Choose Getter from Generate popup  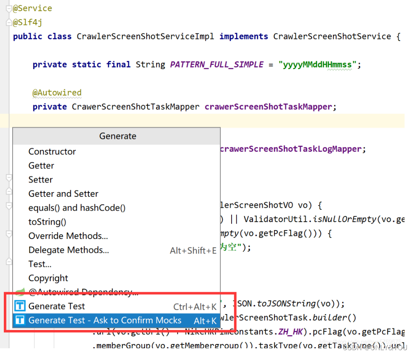[117, 166]
